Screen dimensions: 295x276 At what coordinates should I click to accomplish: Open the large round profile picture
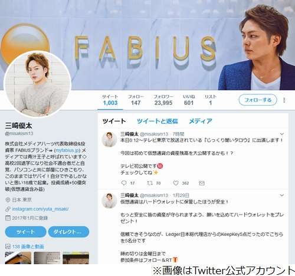[37, 84]
